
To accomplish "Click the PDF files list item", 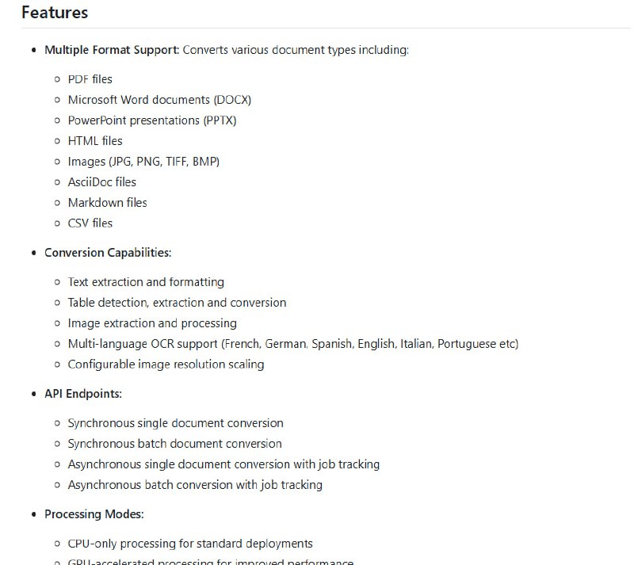I will click(90, 79).
